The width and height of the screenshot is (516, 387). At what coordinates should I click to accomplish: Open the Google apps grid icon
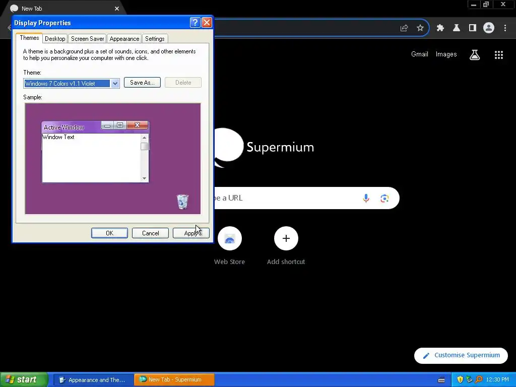tap(498, 54)
